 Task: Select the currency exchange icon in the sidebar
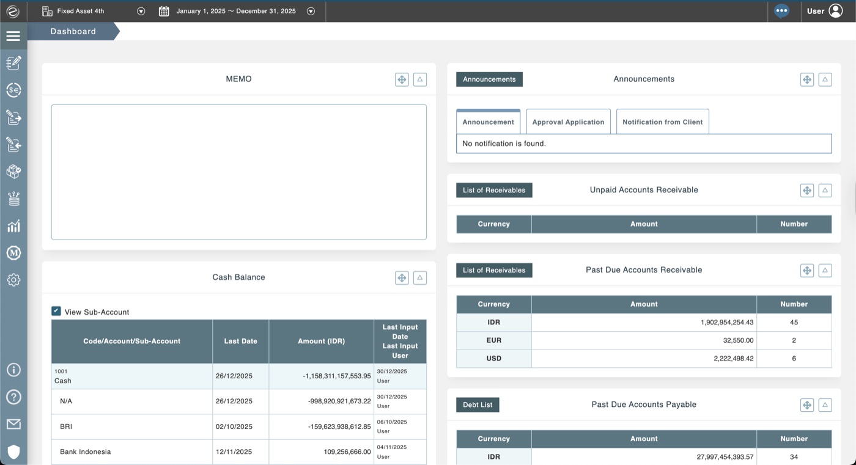(13, 90)
